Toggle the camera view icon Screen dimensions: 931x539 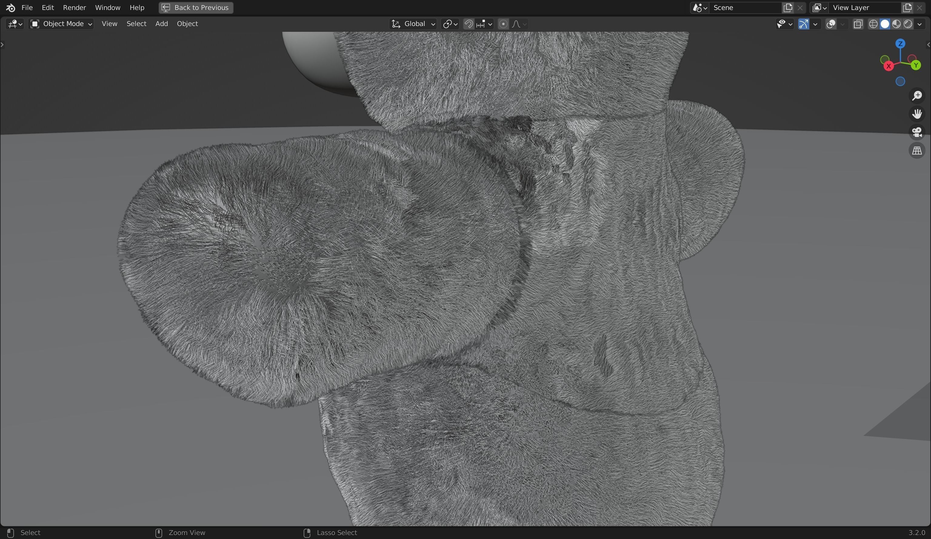916,132
